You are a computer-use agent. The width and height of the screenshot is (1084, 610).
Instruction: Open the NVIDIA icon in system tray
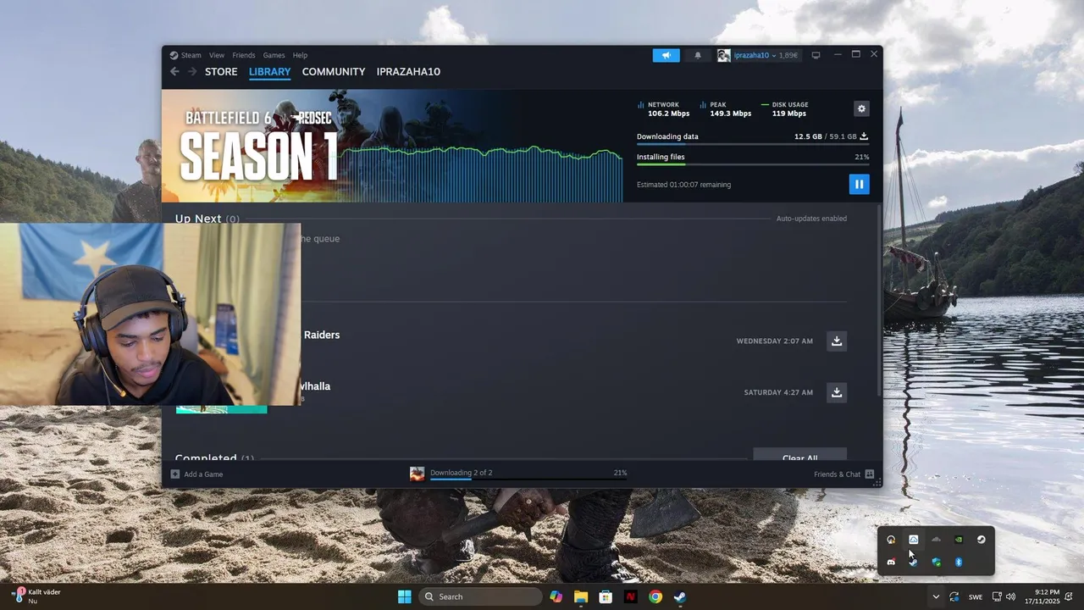click(x=959, y=540)
